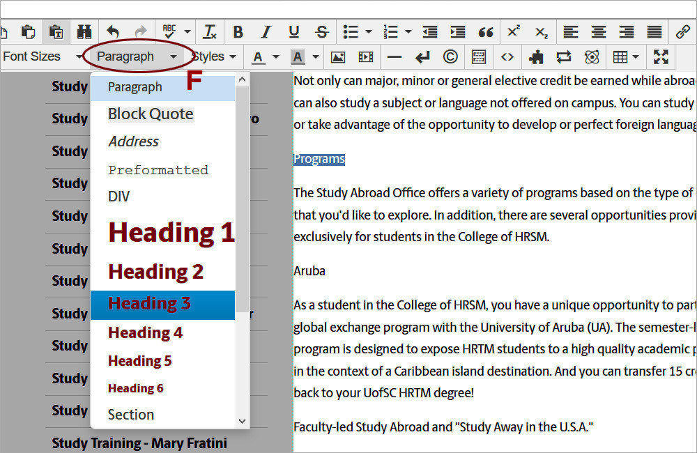Image resolution: width=697 pixels, height=453 pixels.
Task: Toggle italic formatting
Action: click(x=266, y=31)
